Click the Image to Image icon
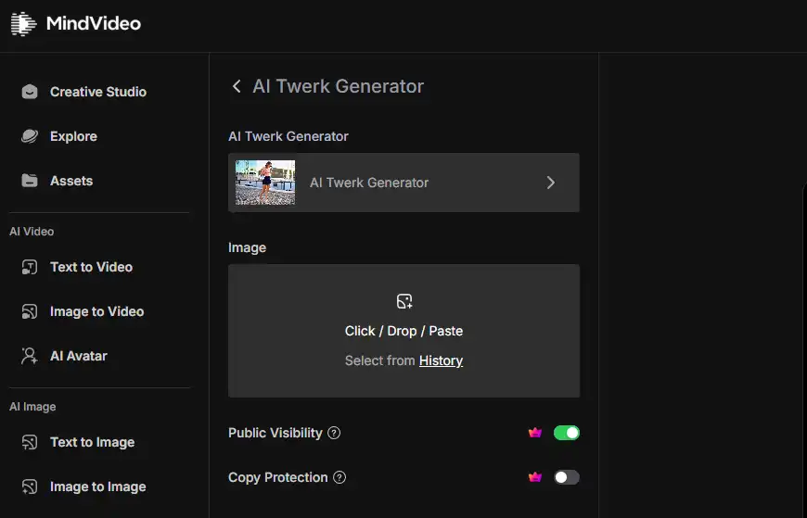Viewport: 807px width, 518px height. point(30,486)
